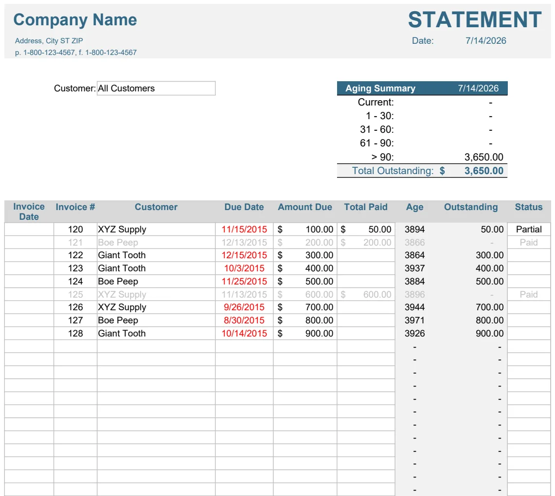
Task: Select the 61 - 90 aging row label
Action: [x=376, y=143]
